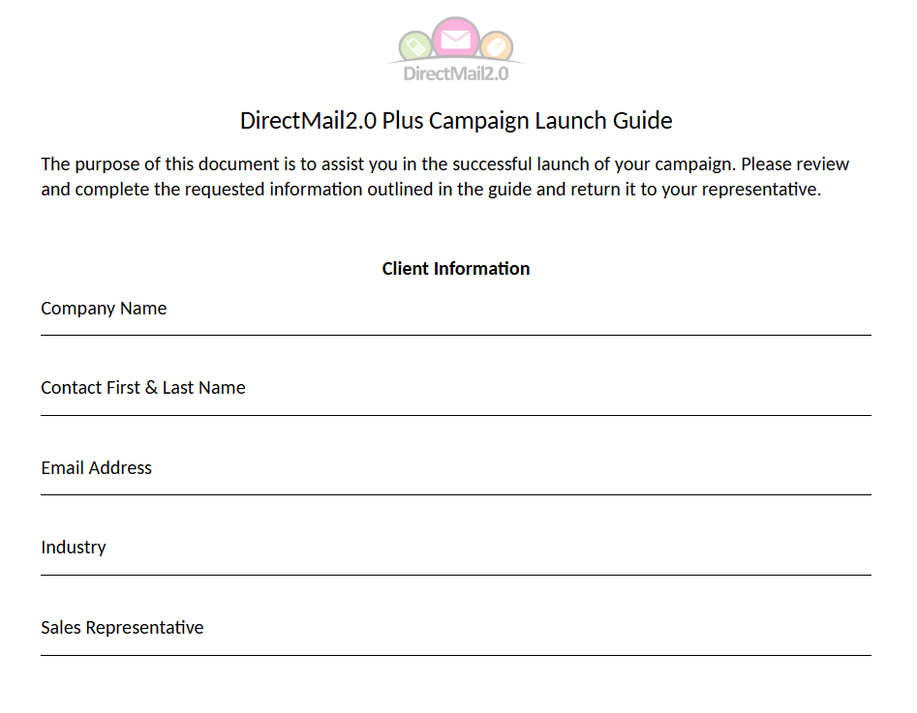The height and width of the screenshot is (713, 917).
Task: Click the orange mouse logo icon
Action: [x=497, y=46]
